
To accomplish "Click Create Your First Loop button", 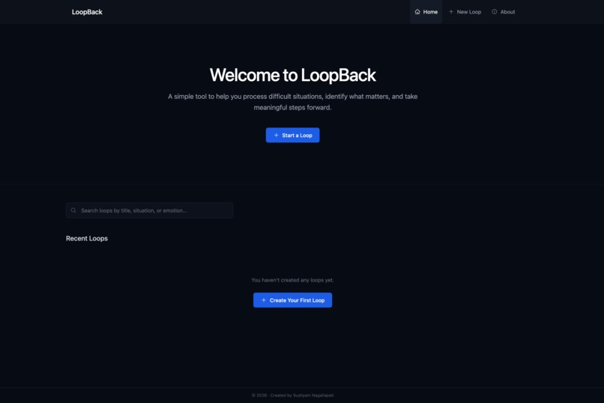I will (293, 300).
